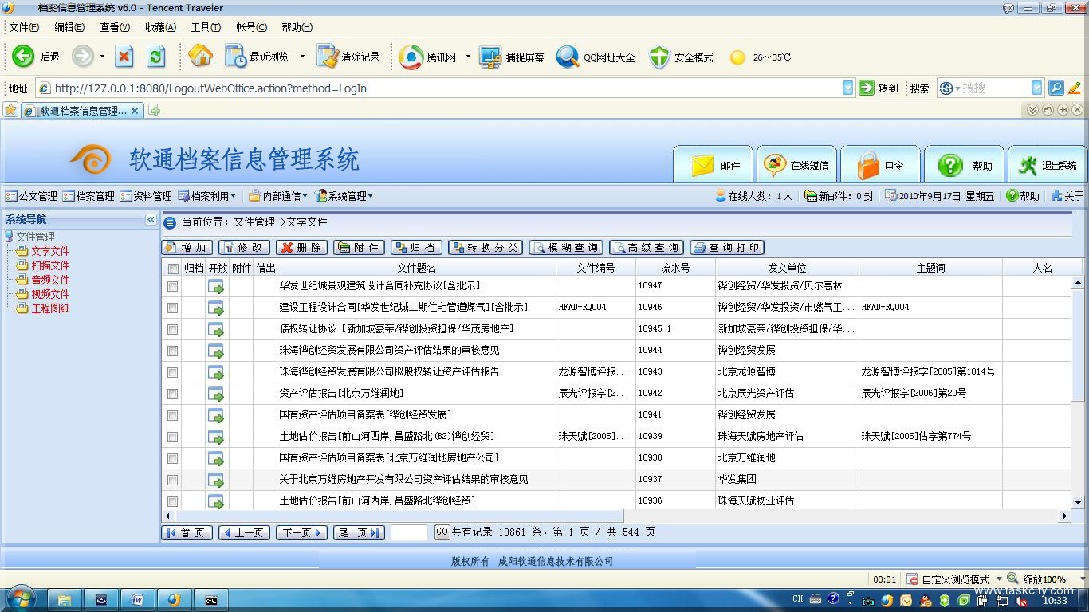Click 退出系统 to log out
The image size is (1089, 612).
tap(1048, 164)
